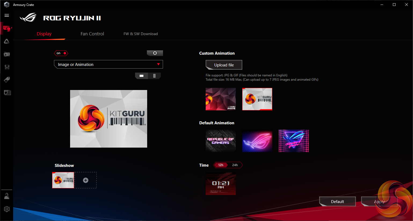This screenshot has width=413, height=221.
Task: Switch to the Display tab
Action: pos(44,34)
